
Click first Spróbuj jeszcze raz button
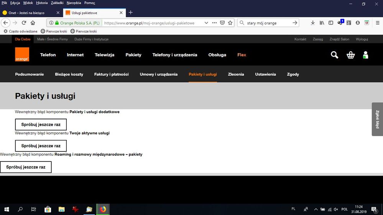pyautogui.click(x=41, y=125)
